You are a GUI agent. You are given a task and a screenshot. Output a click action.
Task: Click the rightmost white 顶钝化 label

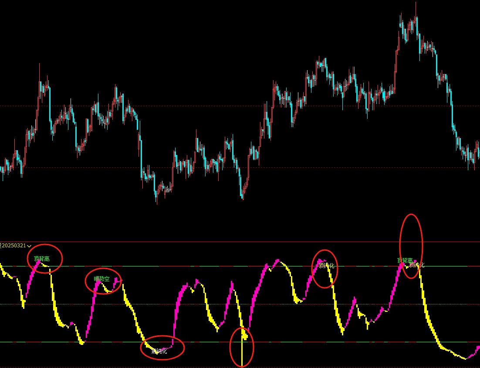pyautogui.click(x=416, y=265)
